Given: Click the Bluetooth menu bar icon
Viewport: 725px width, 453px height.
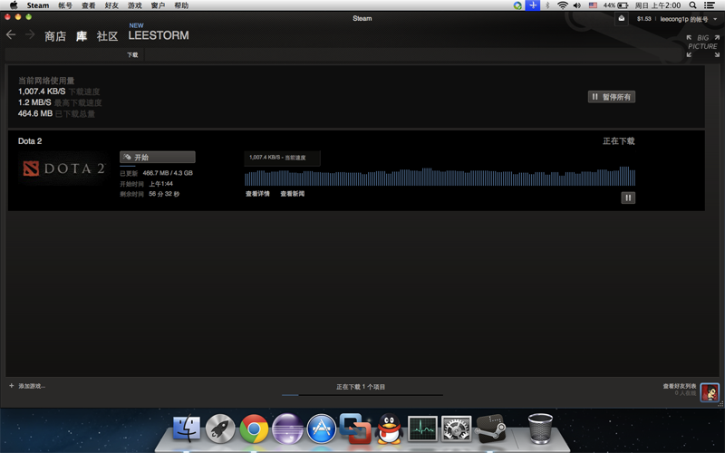Looking at the screenshot, I should point(547,5).
